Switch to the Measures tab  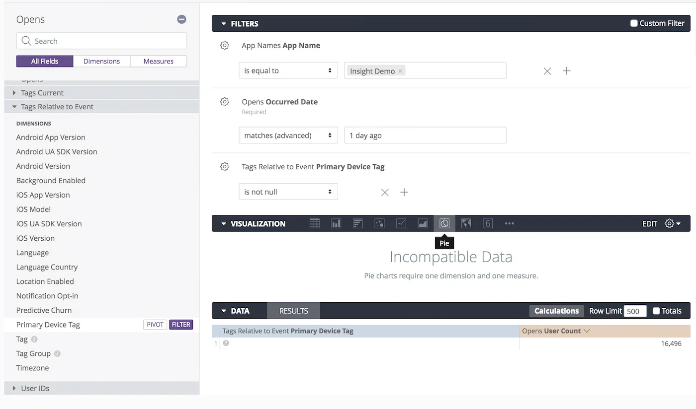pos(158,61)
